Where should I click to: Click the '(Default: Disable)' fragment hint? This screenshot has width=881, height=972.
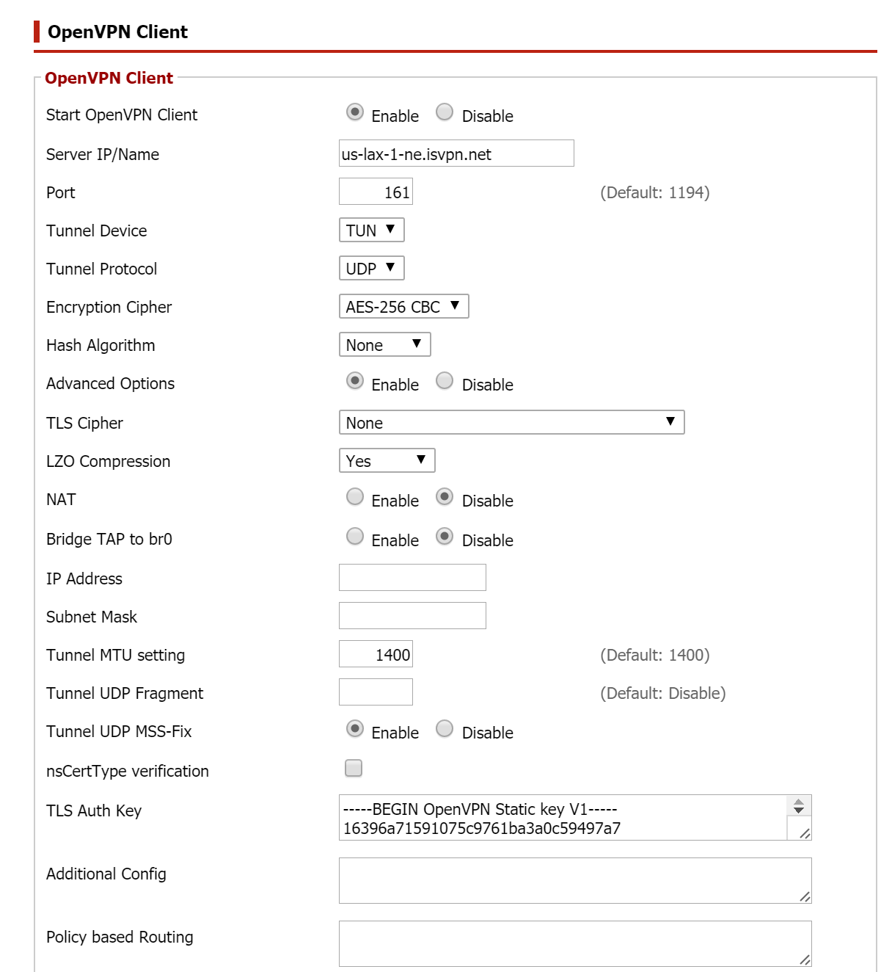tap(663, 693)
